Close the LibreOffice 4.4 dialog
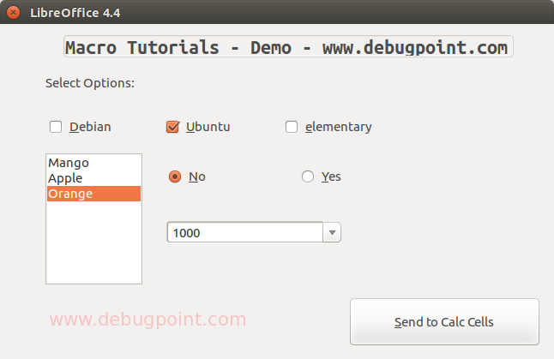Viewport: 554px width, 359px height. point(14,13)
